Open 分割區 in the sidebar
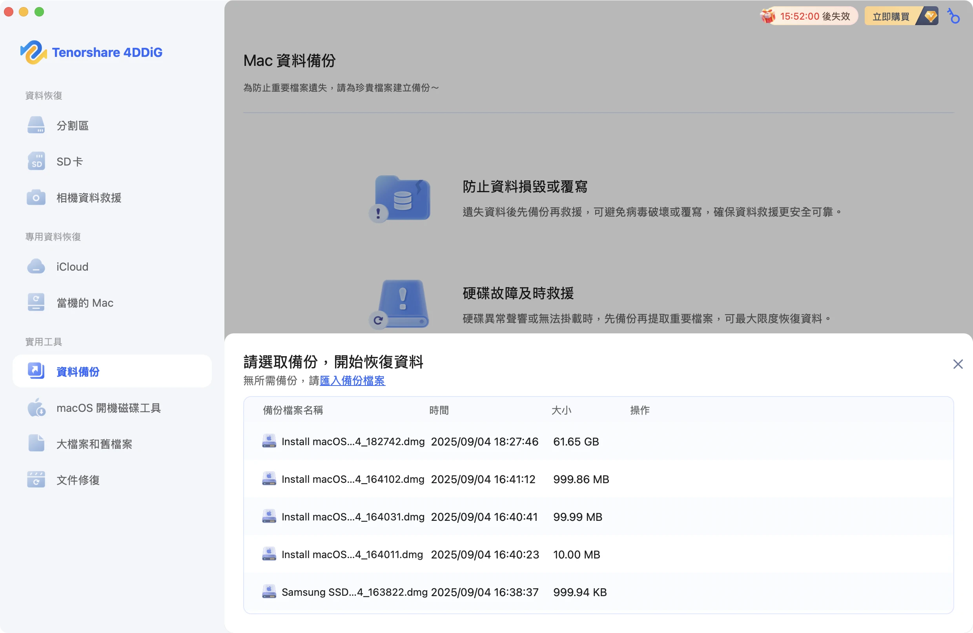The height and width of the screenshot is (633, 973). click(112, 126)
